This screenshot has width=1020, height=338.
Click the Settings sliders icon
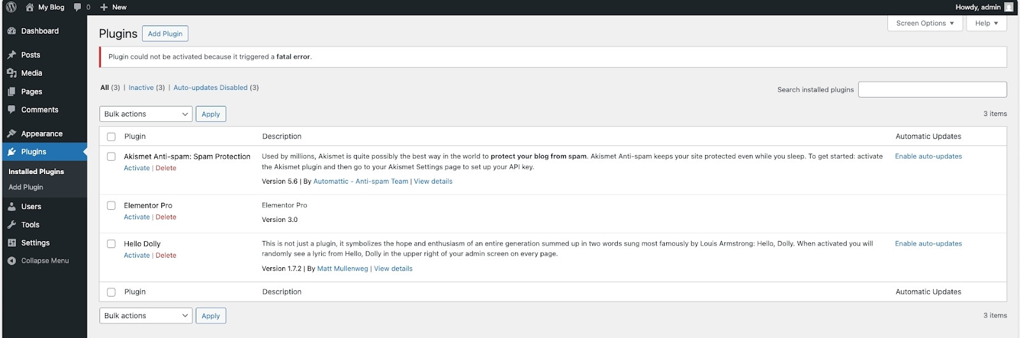point(11,243)
